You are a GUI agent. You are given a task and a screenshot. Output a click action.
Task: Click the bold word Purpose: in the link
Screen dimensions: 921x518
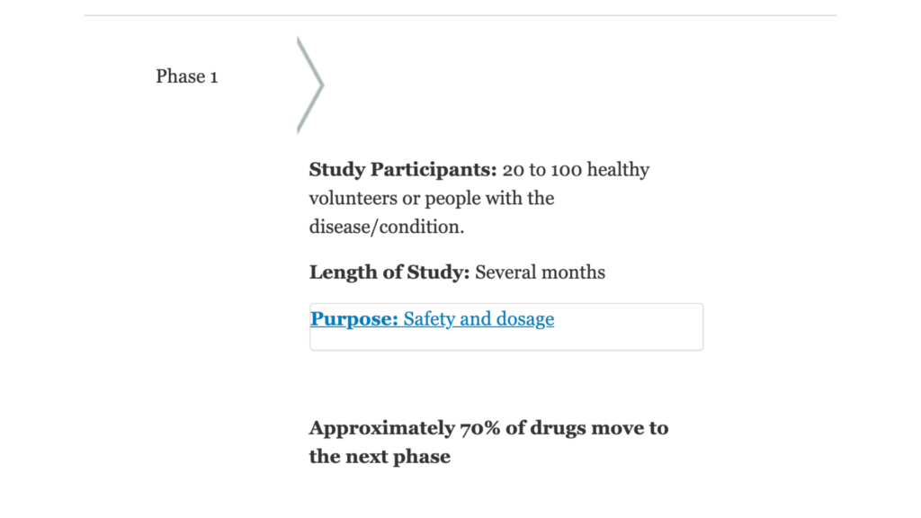tap(354, 319)
